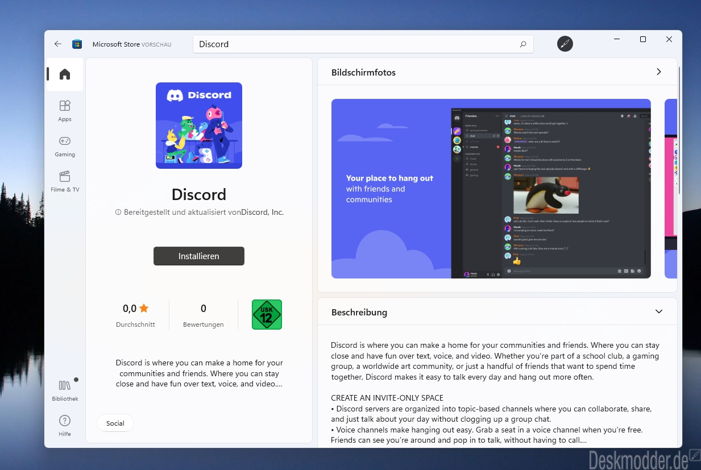The image size is (701, 470).
Task: Expand Bildschirmfotos with the right chevron
Action: tap(659, 72)
